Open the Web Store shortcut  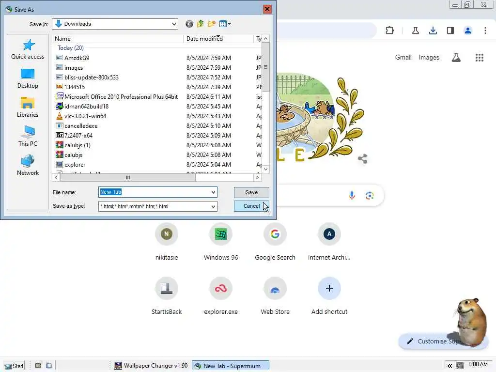coord(275,296)
